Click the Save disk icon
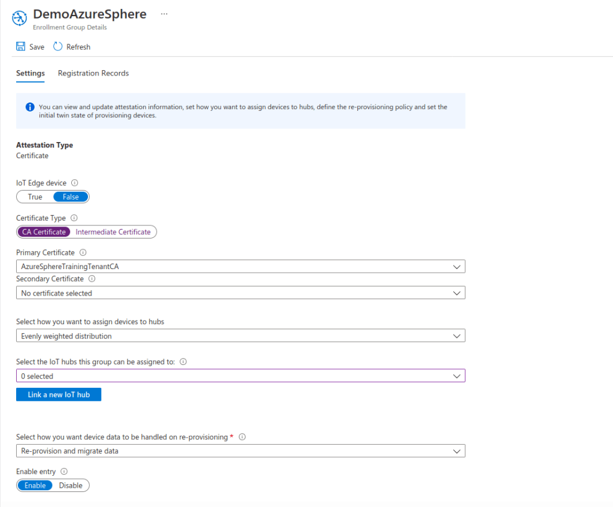 point(21,47)
